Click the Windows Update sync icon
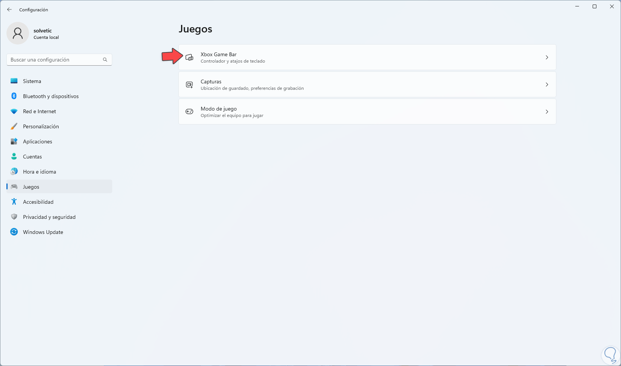This screenshot has height=366, width=621. [x=14, y=232]
